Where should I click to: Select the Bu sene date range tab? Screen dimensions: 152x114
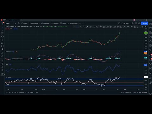[22, 92]
